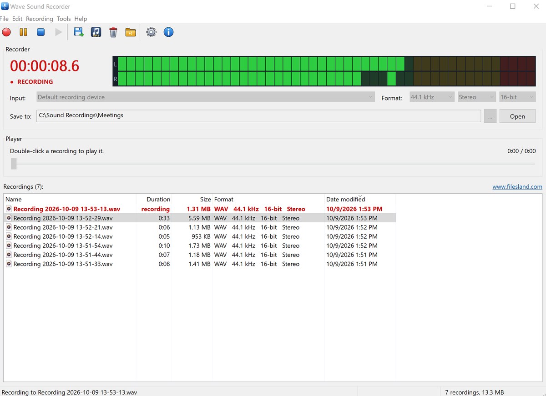546x396 pixels.
Task: Visit the www.filesland.com link
Action: 517,186
